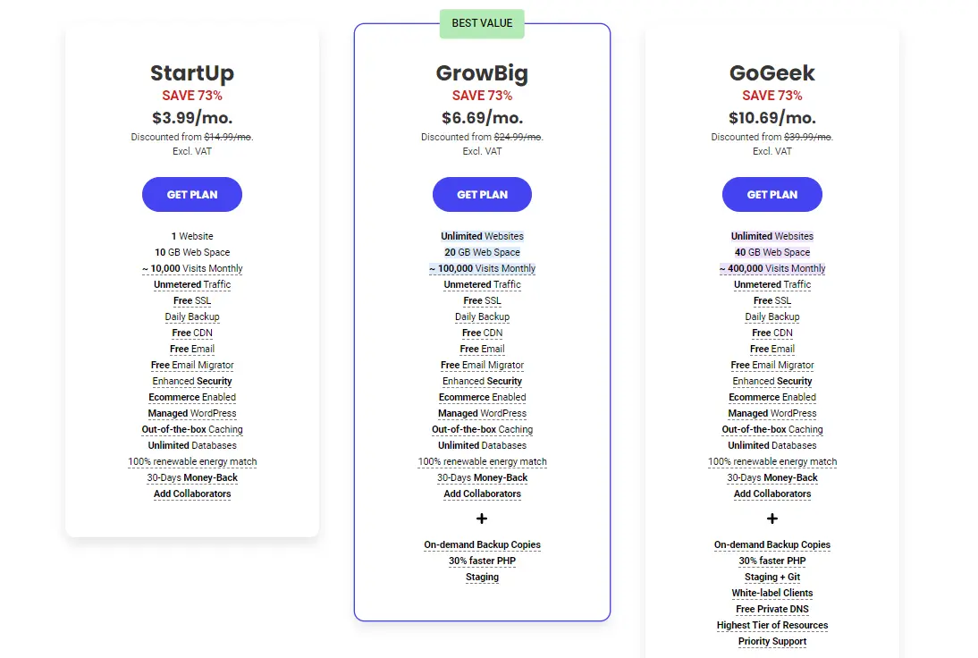Click Free CDN under StartUp

pos(191,333)
